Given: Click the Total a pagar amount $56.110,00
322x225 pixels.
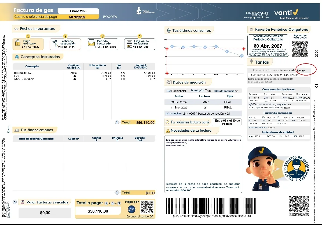Looking at the screenshot, I should coord(98,211).
